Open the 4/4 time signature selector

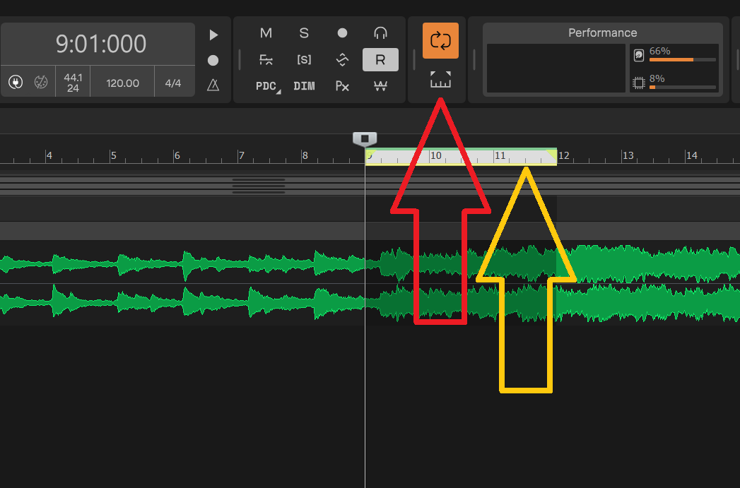click(173, 83)
